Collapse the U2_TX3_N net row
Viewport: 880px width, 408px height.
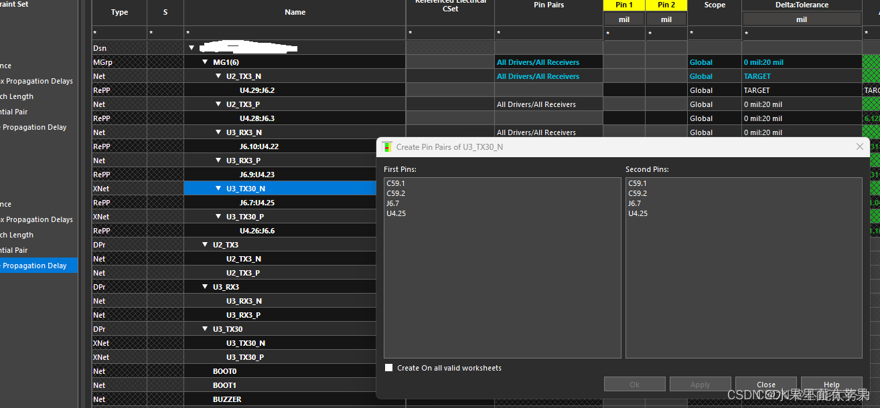coord(218,76)
